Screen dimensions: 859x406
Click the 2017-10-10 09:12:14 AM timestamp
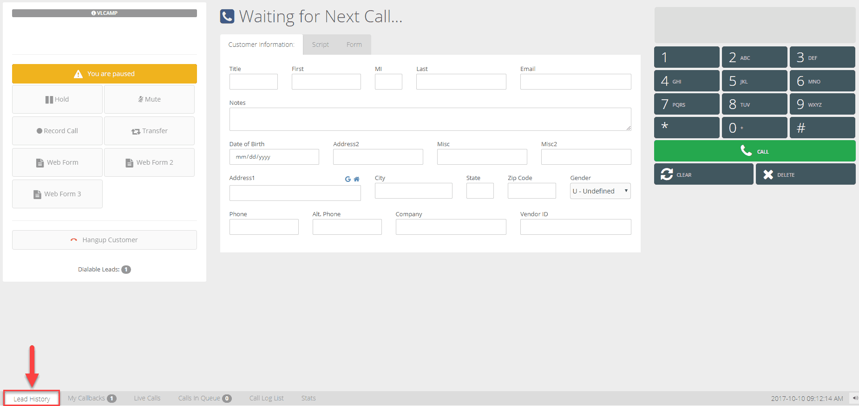pos(807,399)
